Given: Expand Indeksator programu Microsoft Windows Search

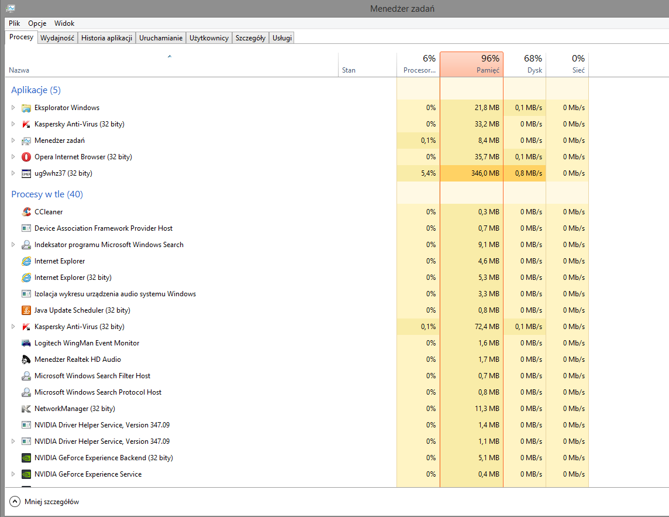Looking at the screenshot, I should tap(13, 245).
